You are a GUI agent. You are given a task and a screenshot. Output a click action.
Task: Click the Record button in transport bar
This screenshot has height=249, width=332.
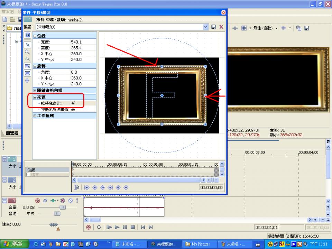89,227
